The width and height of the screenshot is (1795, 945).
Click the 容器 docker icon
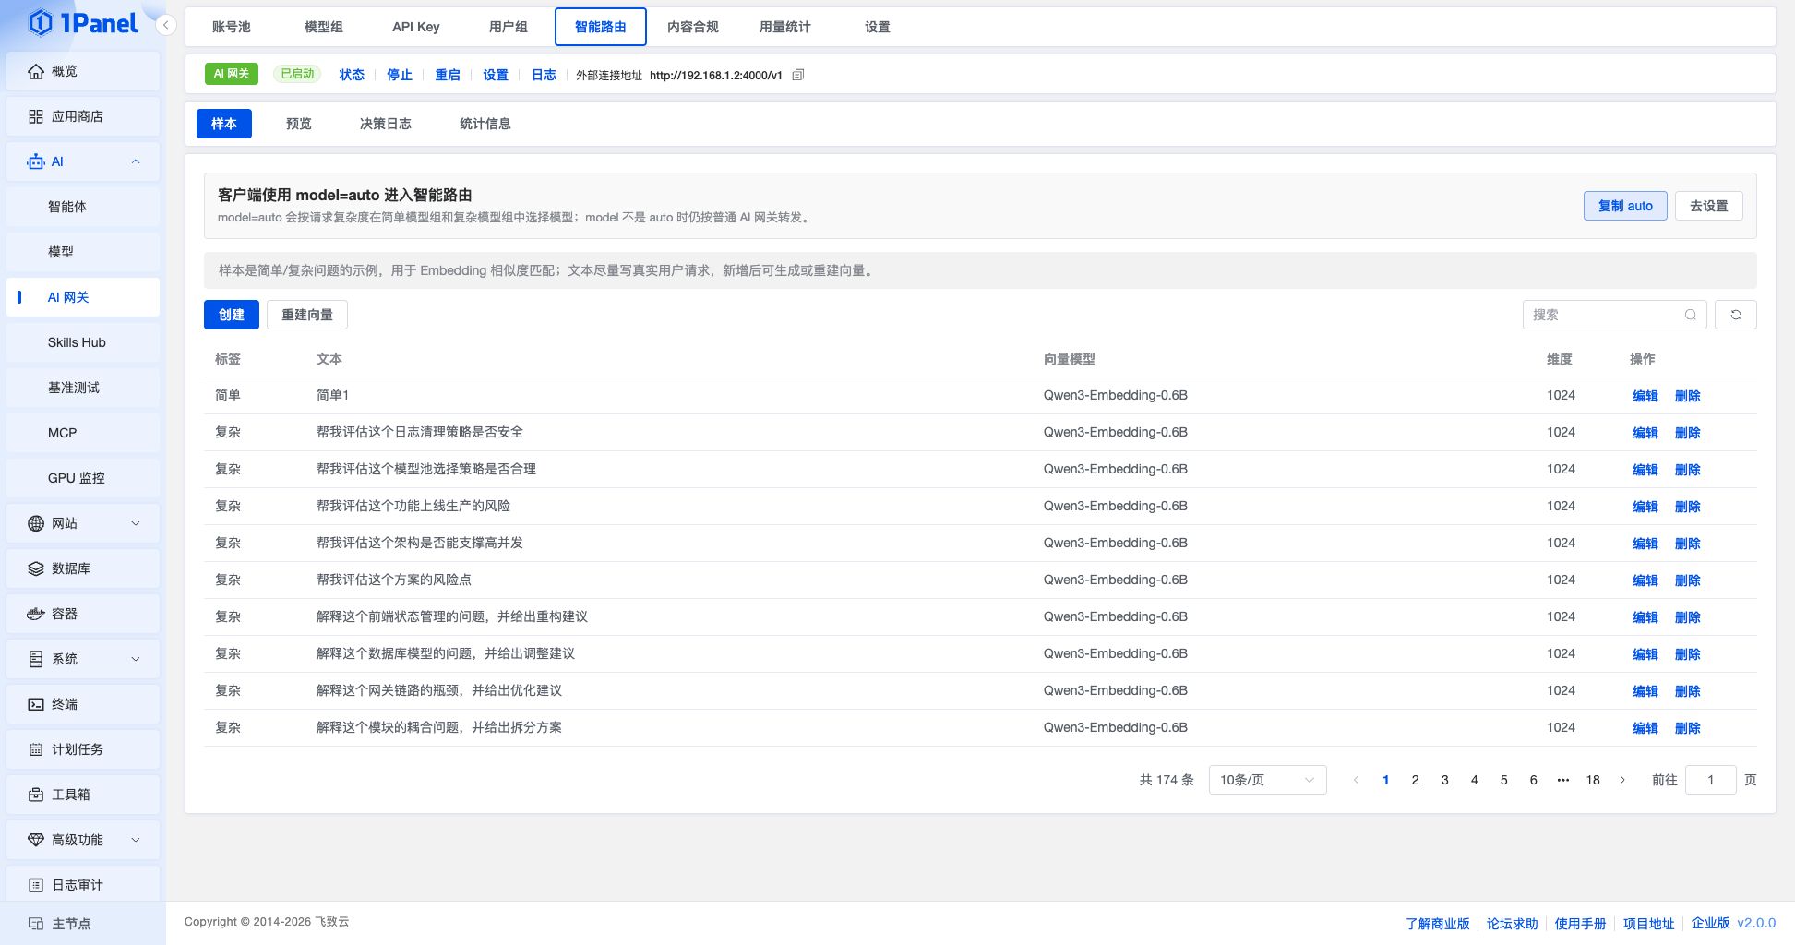point(36,614)
